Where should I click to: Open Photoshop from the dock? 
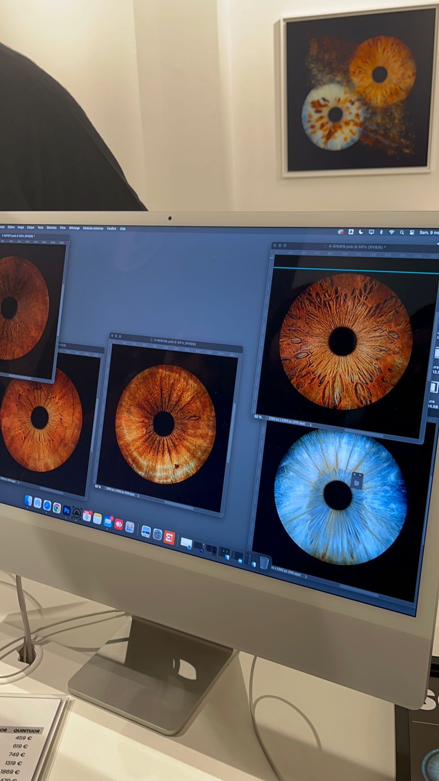click(x=67, y=510)
